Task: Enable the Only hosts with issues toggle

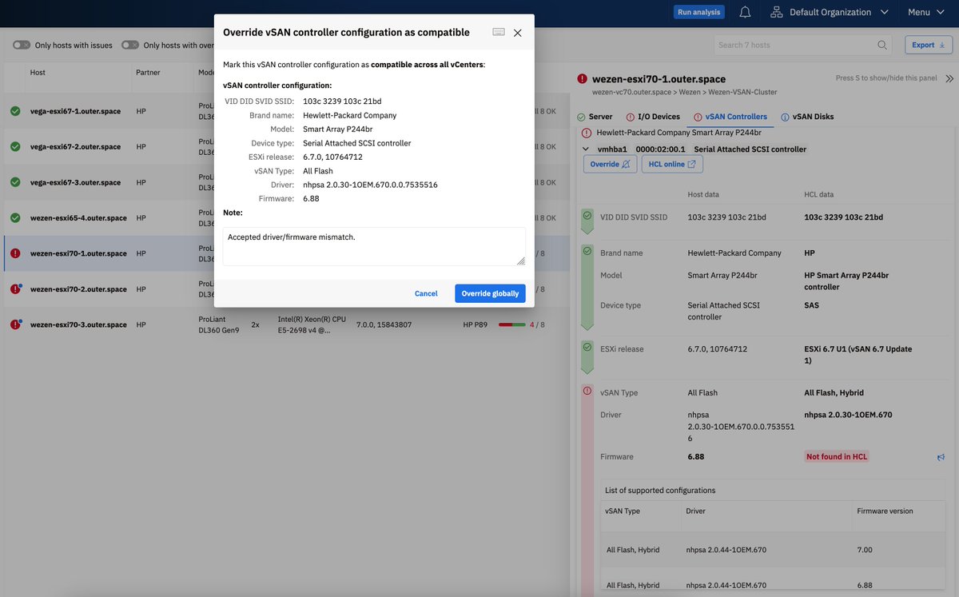Action: pyautogui.click(x=20, y=45)
